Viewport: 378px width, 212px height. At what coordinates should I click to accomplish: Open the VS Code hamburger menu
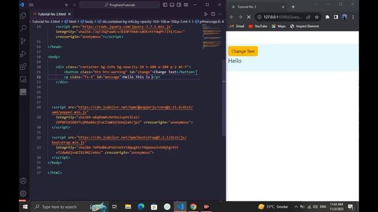31,5
